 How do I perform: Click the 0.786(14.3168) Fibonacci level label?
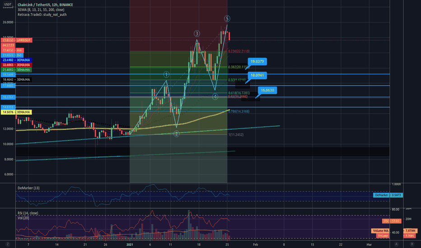[x=239, y=111]
